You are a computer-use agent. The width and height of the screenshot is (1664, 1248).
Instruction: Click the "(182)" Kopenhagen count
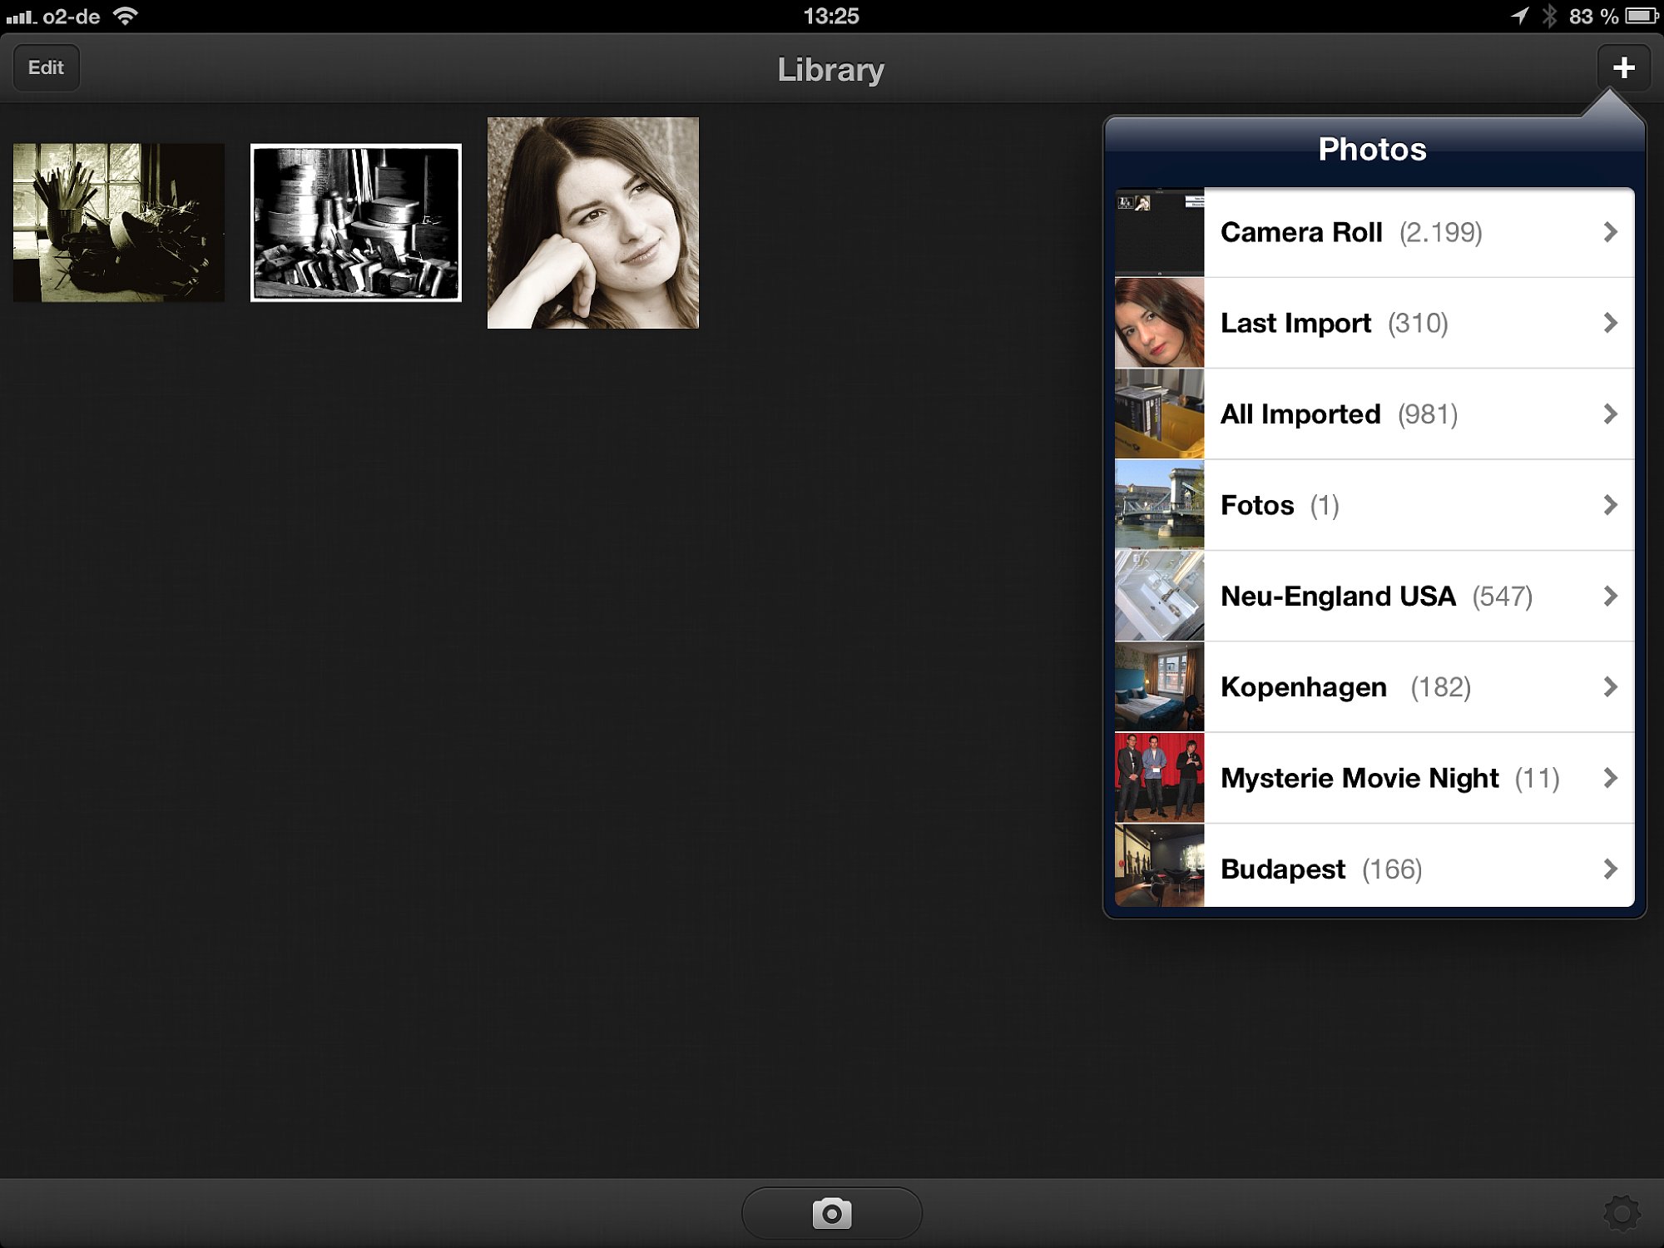click(1441, 687)
